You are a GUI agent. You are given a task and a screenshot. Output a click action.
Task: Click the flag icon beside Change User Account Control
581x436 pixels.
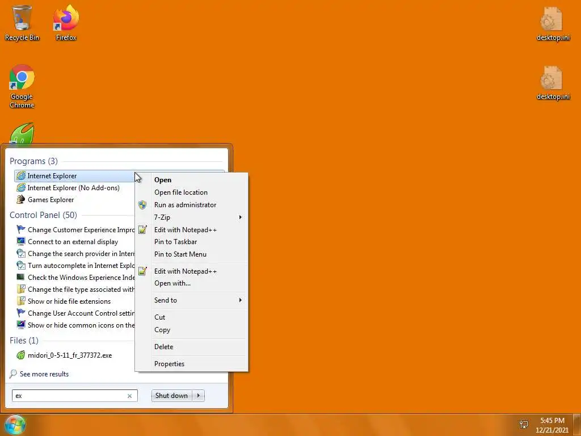tap(21, 313)
